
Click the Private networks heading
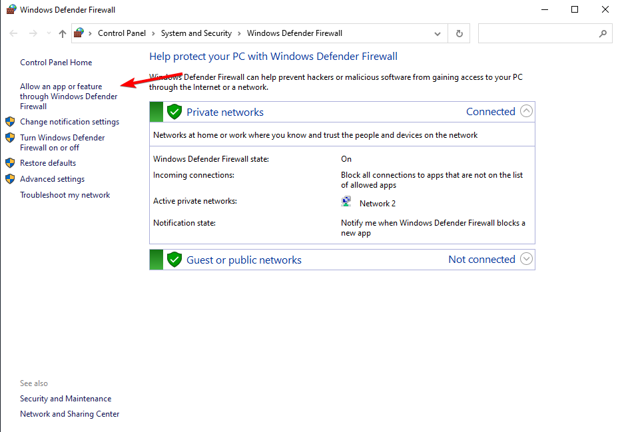(x=225, y=112)
